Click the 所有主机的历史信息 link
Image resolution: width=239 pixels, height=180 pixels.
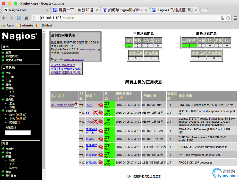(63, 65)
